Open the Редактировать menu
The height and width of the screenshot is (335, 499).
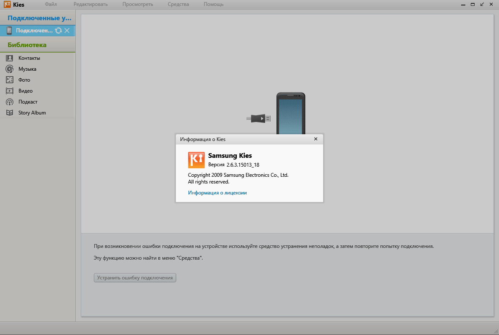(x=91, y=4)
